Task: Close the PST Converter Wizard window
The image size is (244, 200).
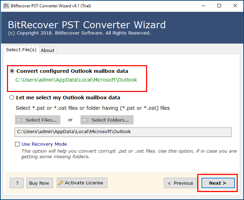Action: coord(235,6)
